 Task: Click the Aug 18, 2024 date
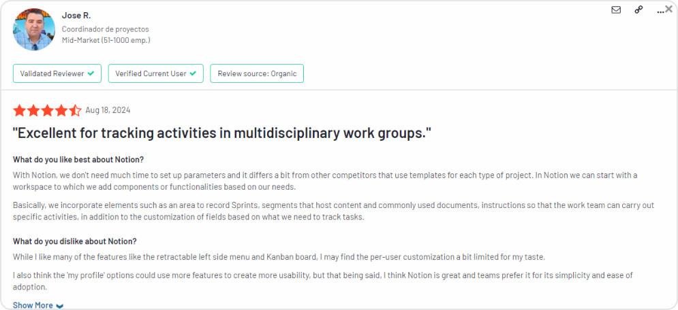(x=108, y=110)
